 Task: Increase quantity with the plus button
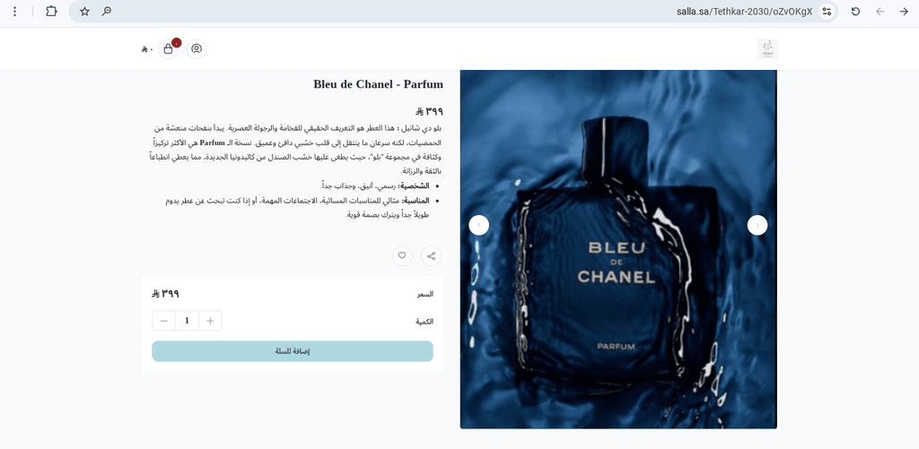click(x=210, y=321)
